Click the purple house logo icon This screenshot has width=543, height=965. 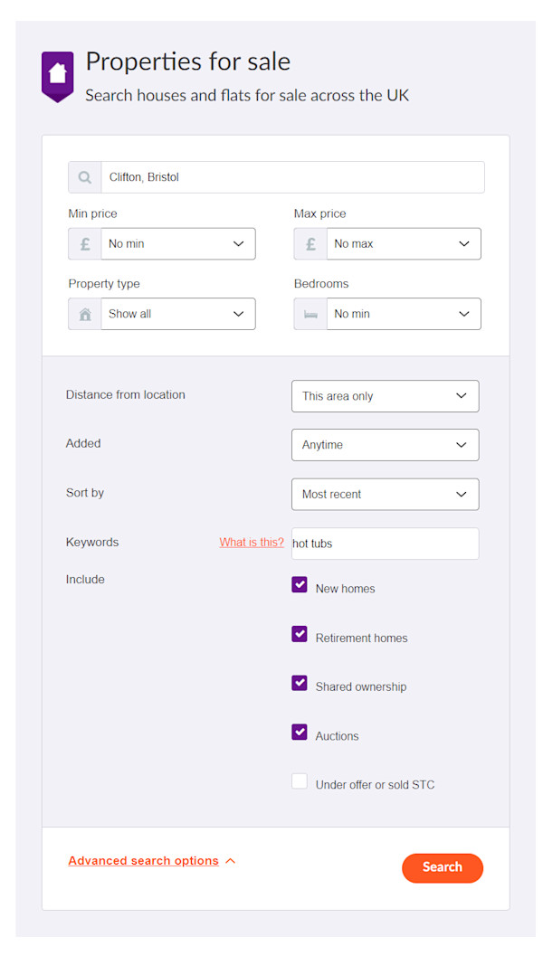pyautogui.click(x=57, y=77)
